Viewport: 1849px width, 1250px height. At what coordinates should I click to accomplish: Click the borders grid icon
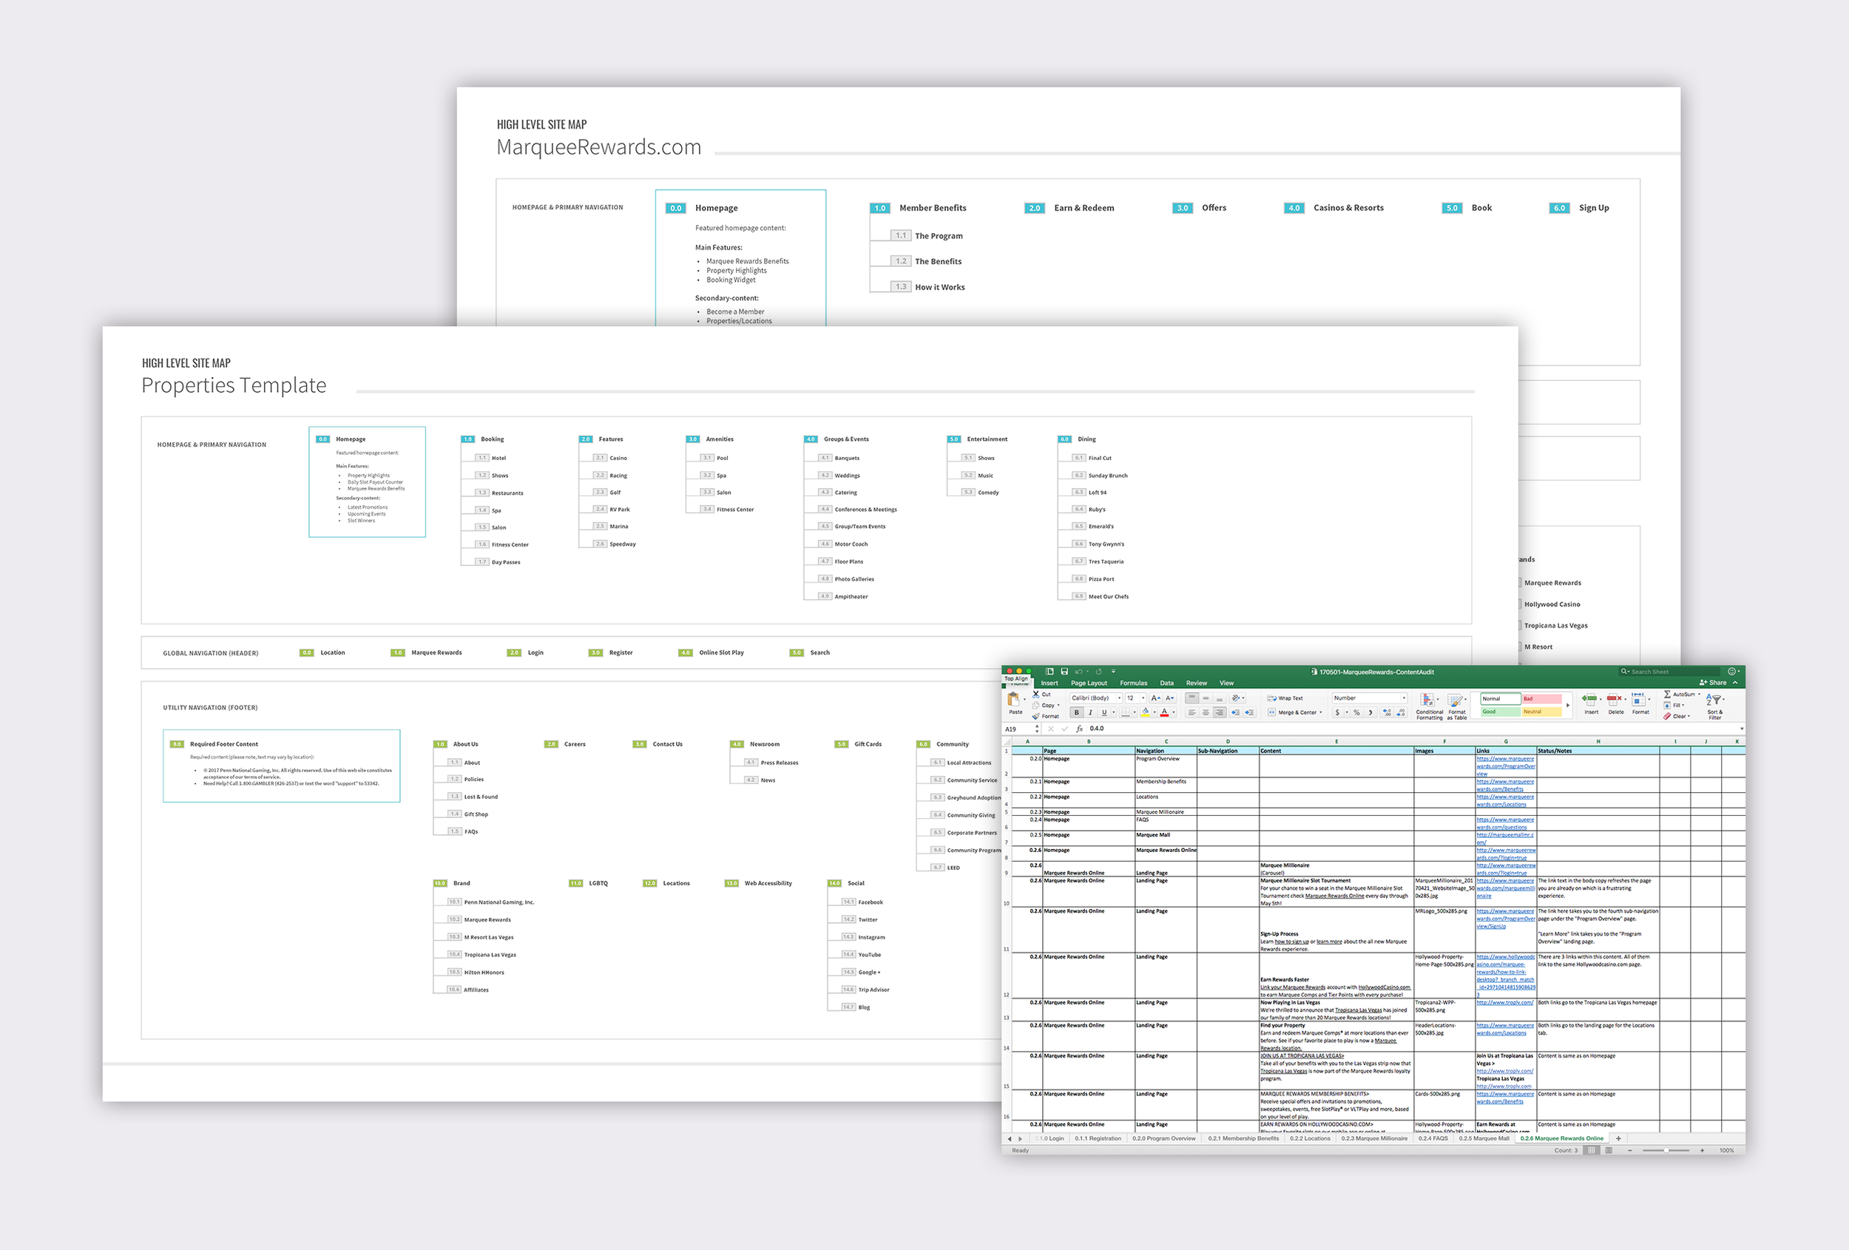pos(1125,712)
